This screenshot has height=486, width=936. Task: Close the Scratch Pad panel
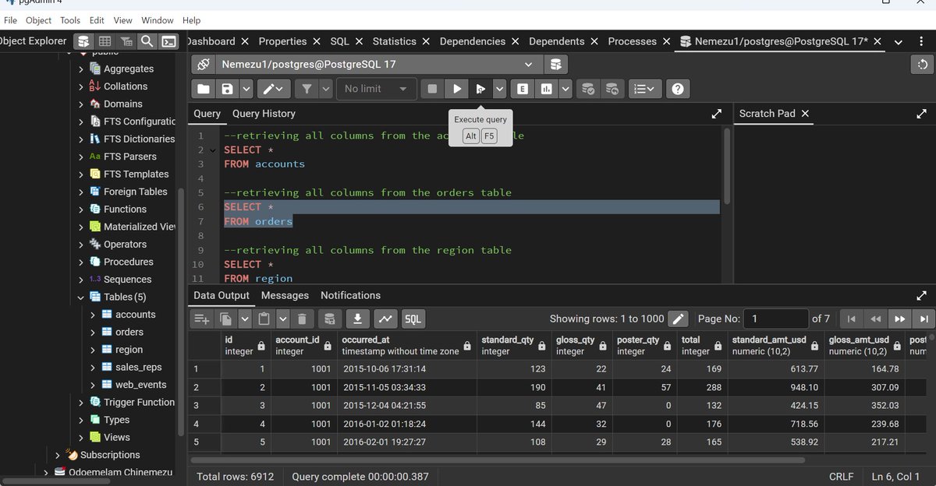click(806, 114)
